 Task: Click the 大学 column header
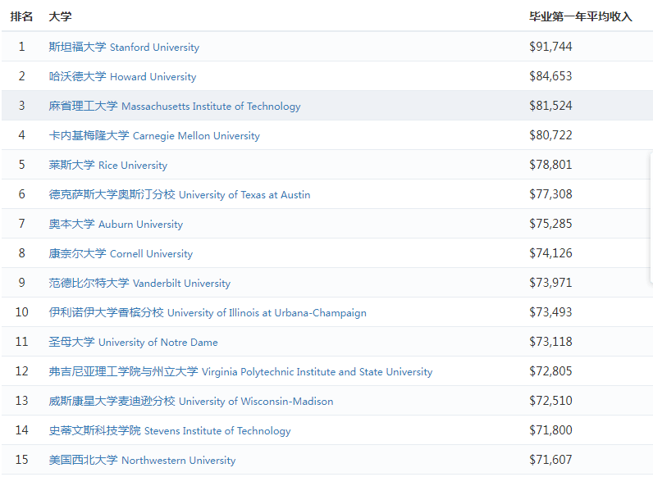[60, 16]
